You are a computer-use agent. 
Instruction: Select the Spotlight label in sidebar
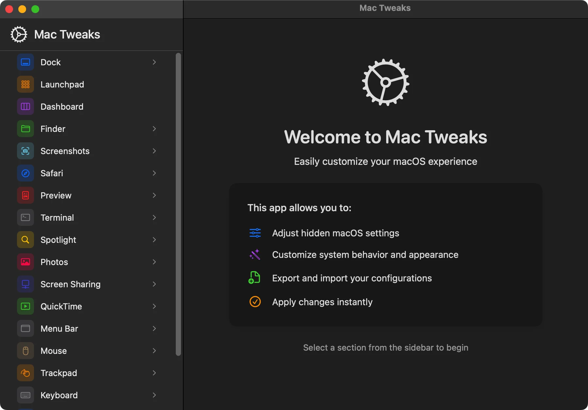[x=58, y=240]
